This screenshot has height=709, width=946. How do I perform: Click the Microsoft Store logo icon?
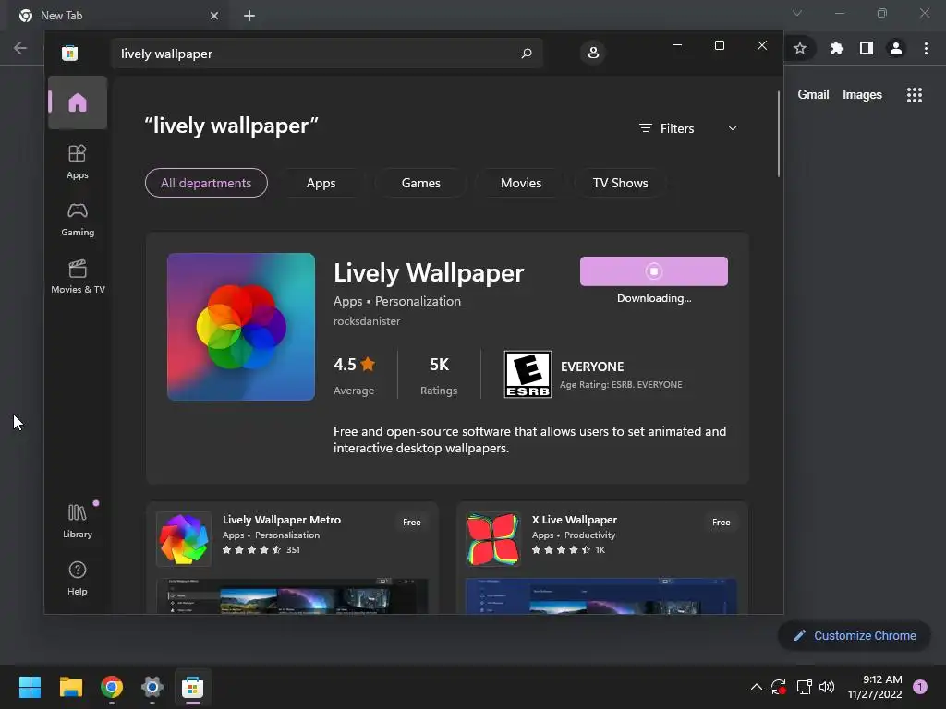click(69, 53)
